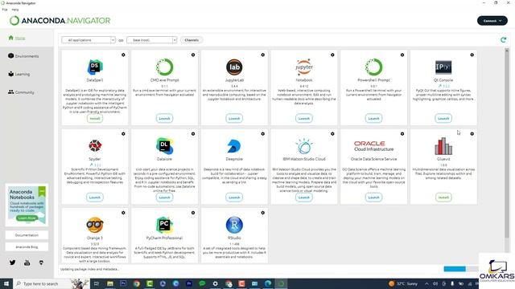
Task: Click the Powershell Prompt app icon
Action: click(x=373, y=67)
